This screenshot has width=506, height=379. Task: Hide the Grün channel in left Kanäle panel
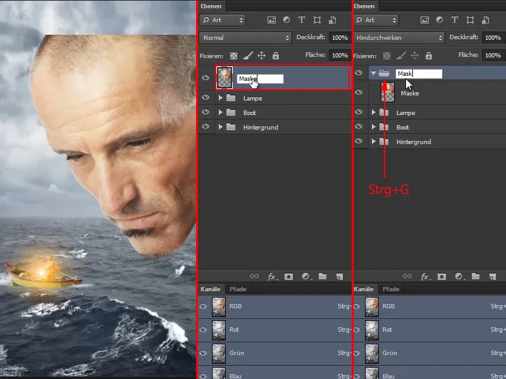(203, 353)
